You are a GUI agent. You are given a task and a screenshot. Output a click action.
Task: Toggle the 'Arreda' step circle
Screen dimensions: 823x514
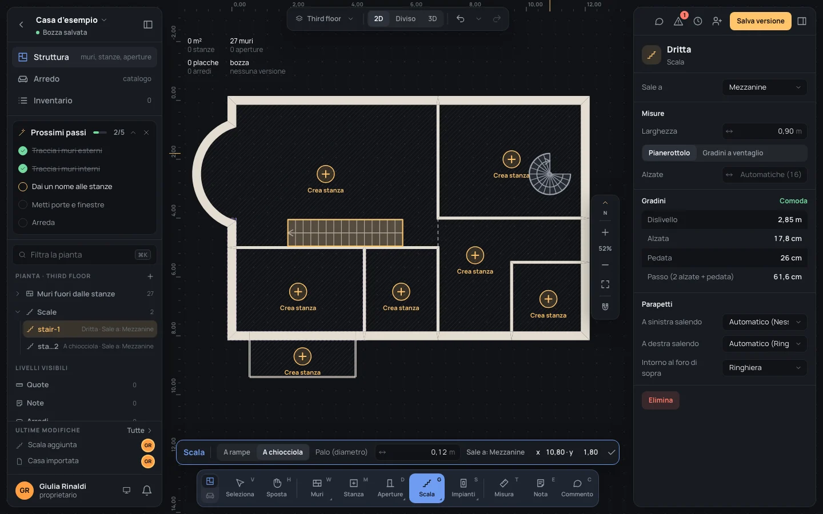(23, 223)
